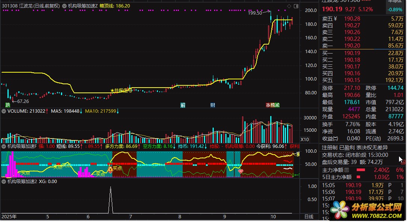The width and height of the screenshot is (408, 222).
Task: Open the 机构吸筹加速2 indicator dropdown
Action: click(x=4, y=182)
